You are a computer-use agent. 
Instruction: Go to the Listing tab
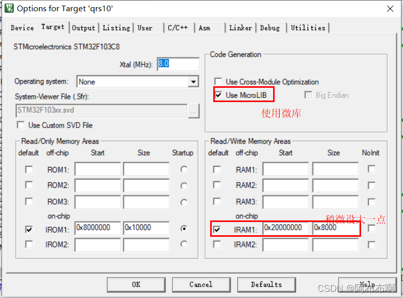pos(117,28)
